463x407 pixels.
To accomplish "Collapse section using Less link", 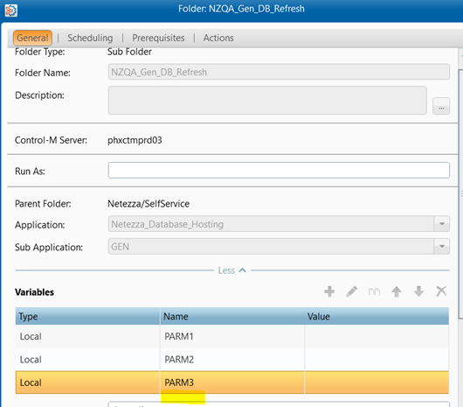I will tap(231, 270).
